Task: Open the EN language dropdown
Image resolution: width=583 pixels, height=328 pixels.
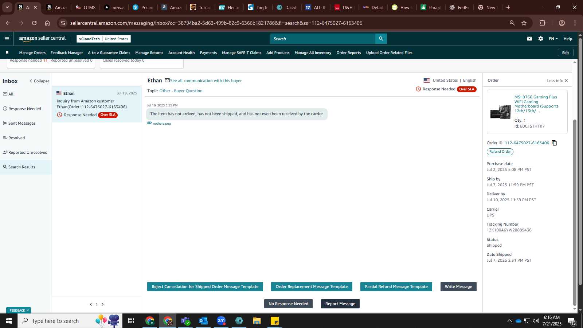Action: [x=553, y=39]
